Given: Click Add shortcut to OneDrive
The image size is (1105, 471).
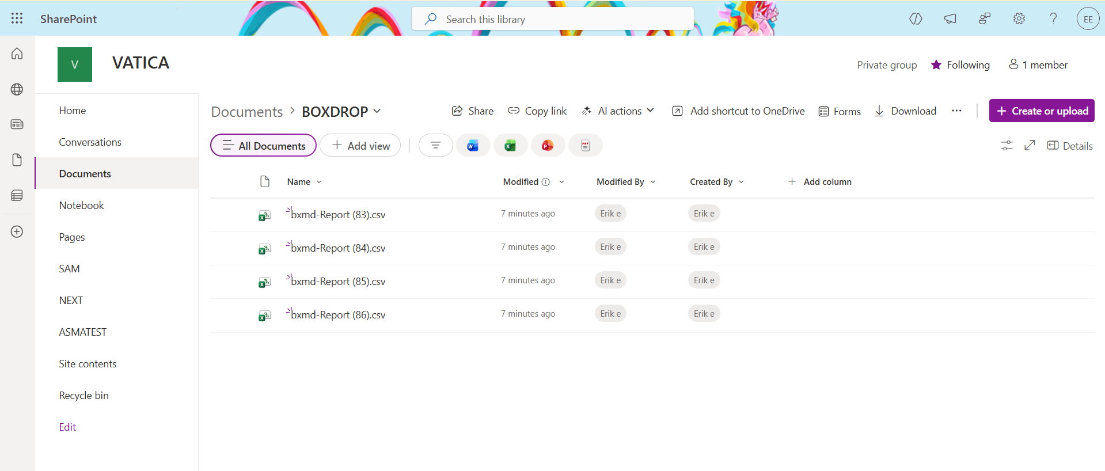Looking at the screenshot, I should (738, 111).
